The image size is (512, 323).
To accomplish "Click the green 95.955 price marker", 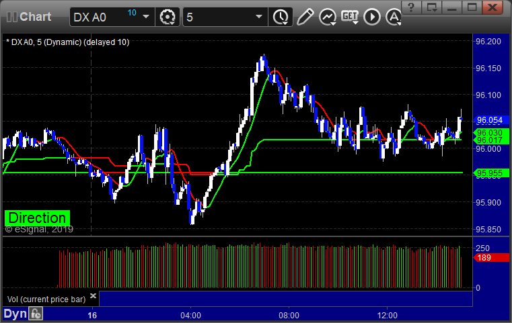I will 490,173.
